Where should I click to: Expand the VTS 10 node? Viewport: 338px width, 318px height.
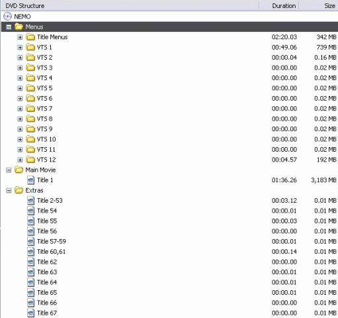point(20,139)
